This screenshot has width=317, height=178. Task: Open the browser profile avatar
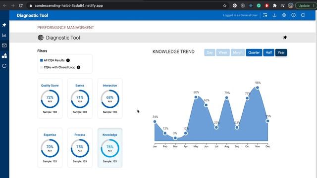pos(291,5)
